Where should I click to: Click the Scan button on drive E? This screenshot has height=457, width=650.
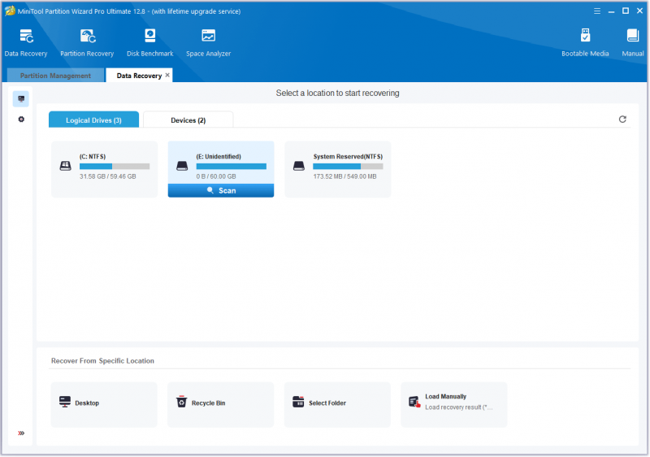point(221,190)
